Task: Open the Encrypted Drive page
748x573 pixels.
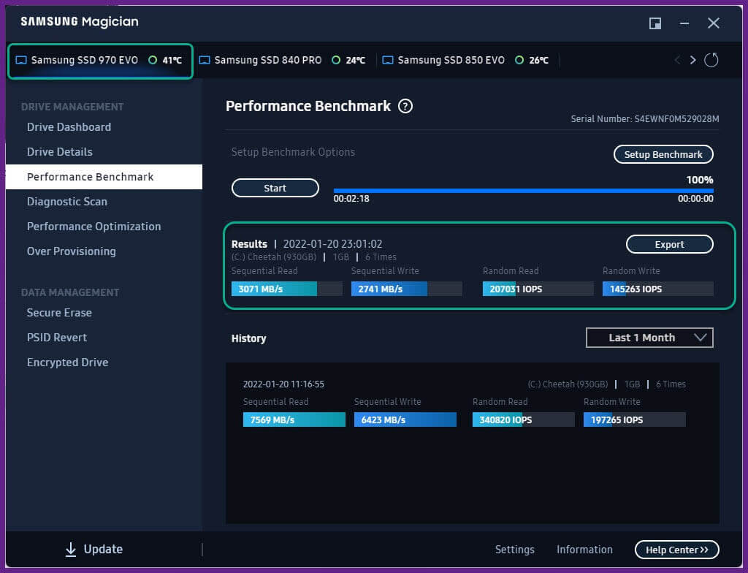Action: 68,363
